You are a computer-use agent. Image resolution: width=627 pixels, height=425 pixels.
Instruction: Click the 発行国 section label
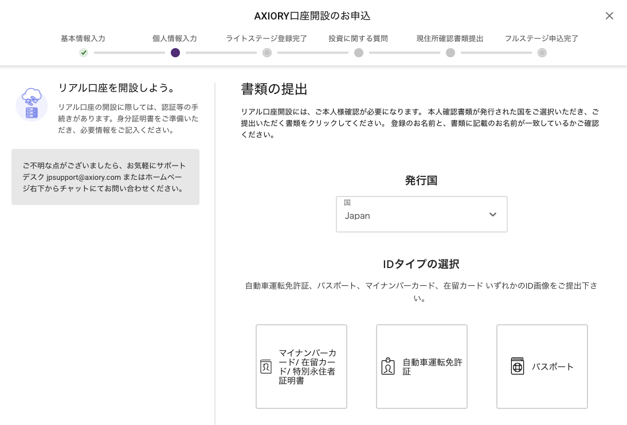(421, 181)
